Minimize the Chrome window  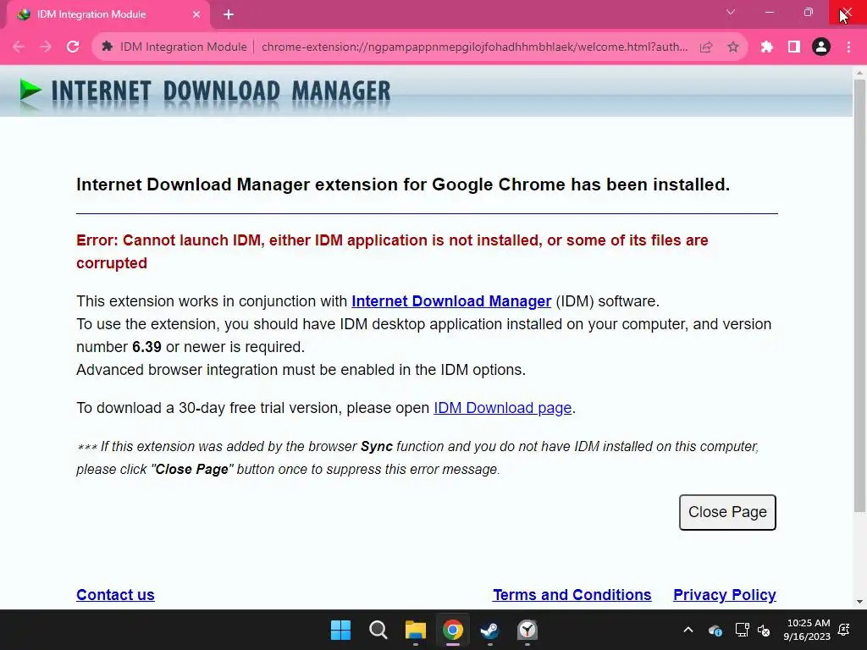pos(770,12)
